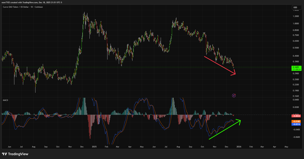The height and width of the screenshot is (159, 304).
Task: Click the 0.2500 price axis label
Action: pos(295,80)
